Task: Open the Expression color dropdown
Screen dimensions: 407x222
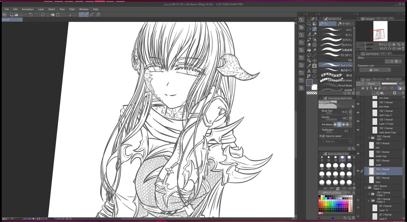Action: 375,70
